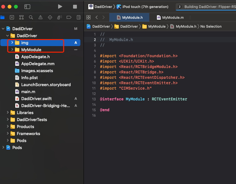Select DadiDriver.swift in navigator
The image size is (236, 184).
[x=40, y=99]
